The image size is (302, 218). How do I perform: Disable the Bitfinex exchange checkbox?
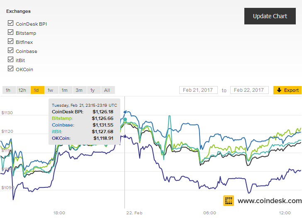pos(11,41)
